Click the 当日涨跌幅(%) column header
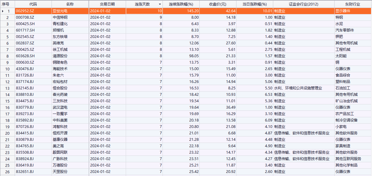The height and width of the screenshot is (176, 372). click(255, 4)
